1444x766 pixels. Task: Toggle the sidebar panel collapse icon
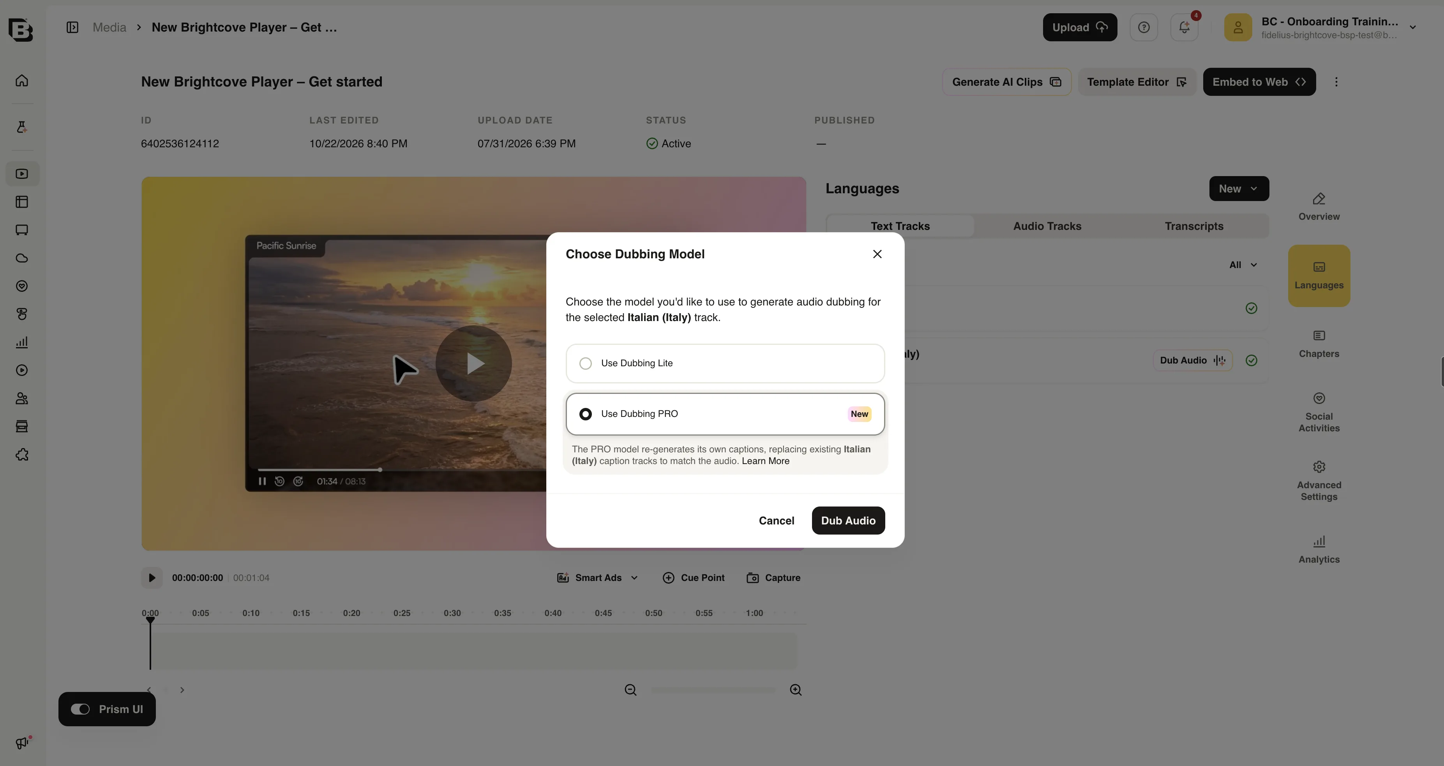click(72, 27)
